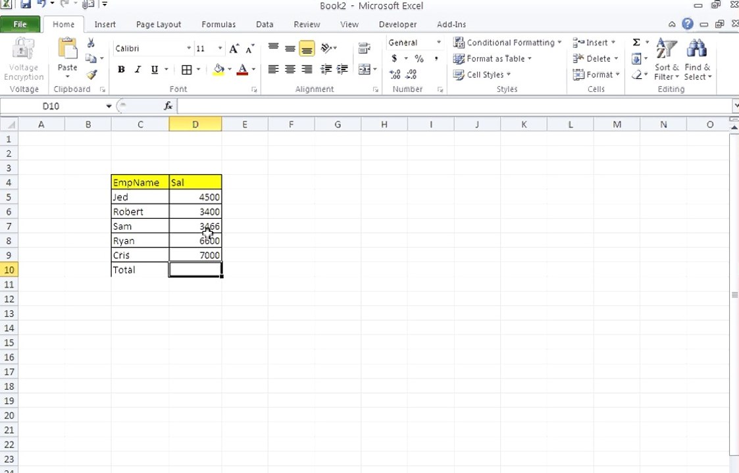
Task: Toggle Italic formatting
Action: click(138, 70)
